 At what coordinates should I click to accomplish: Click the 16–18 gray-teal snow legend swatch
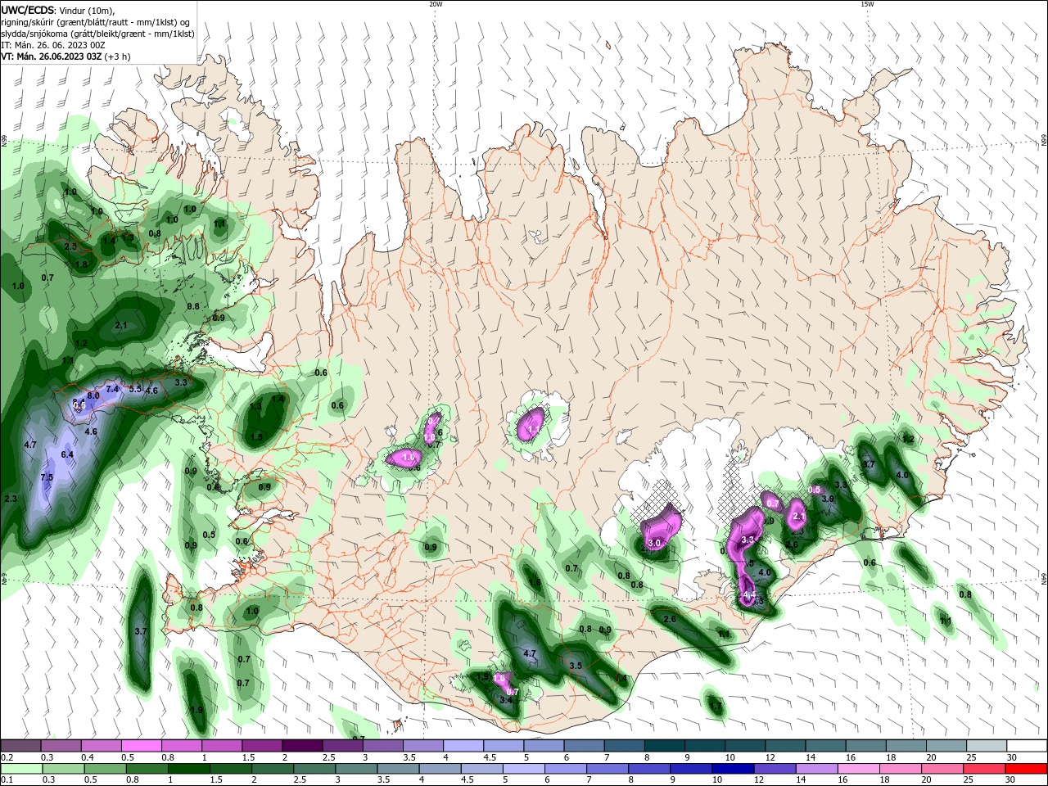coord(865,746)
